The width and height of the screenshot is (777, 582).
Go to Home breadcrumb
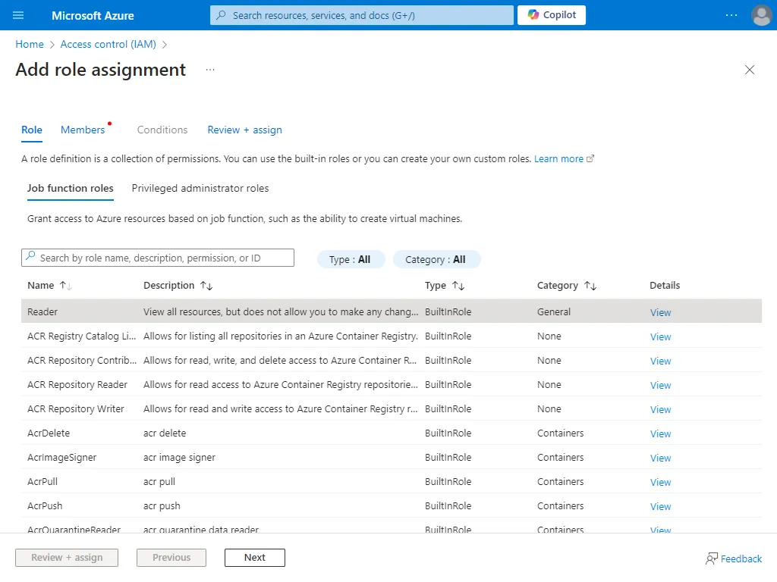pos(30,44)
